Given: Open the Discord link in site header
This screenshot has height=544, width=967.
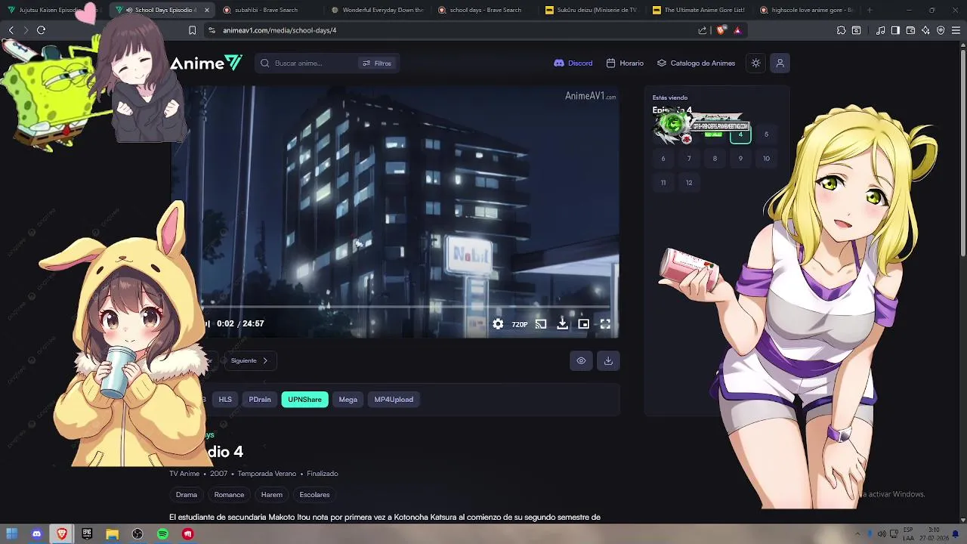Looking at the screenshot, I should click(x=573, y=63).
